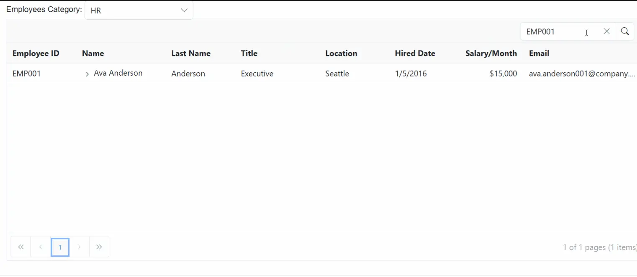Click the ava.anderson001@company email cell

pos(582,74)
